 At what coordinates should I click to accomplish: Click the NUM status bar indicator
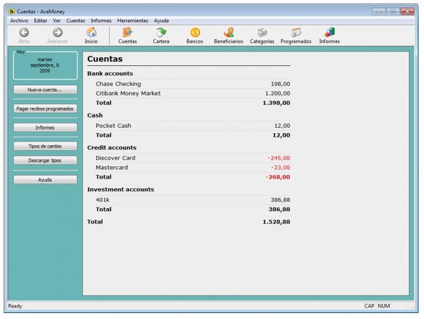click(x=383, y=306)
